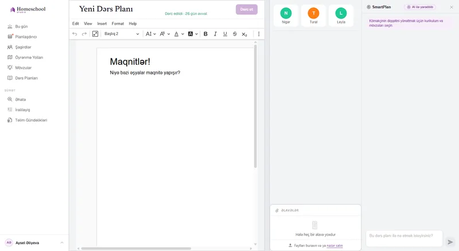The width and height of the screenshot is (459, 251).
Task: Close the SmartPlan panel
Action: [452, 7]
